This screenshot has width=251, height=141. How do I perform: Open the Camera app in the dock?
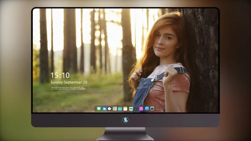click(x=152, y=109)
